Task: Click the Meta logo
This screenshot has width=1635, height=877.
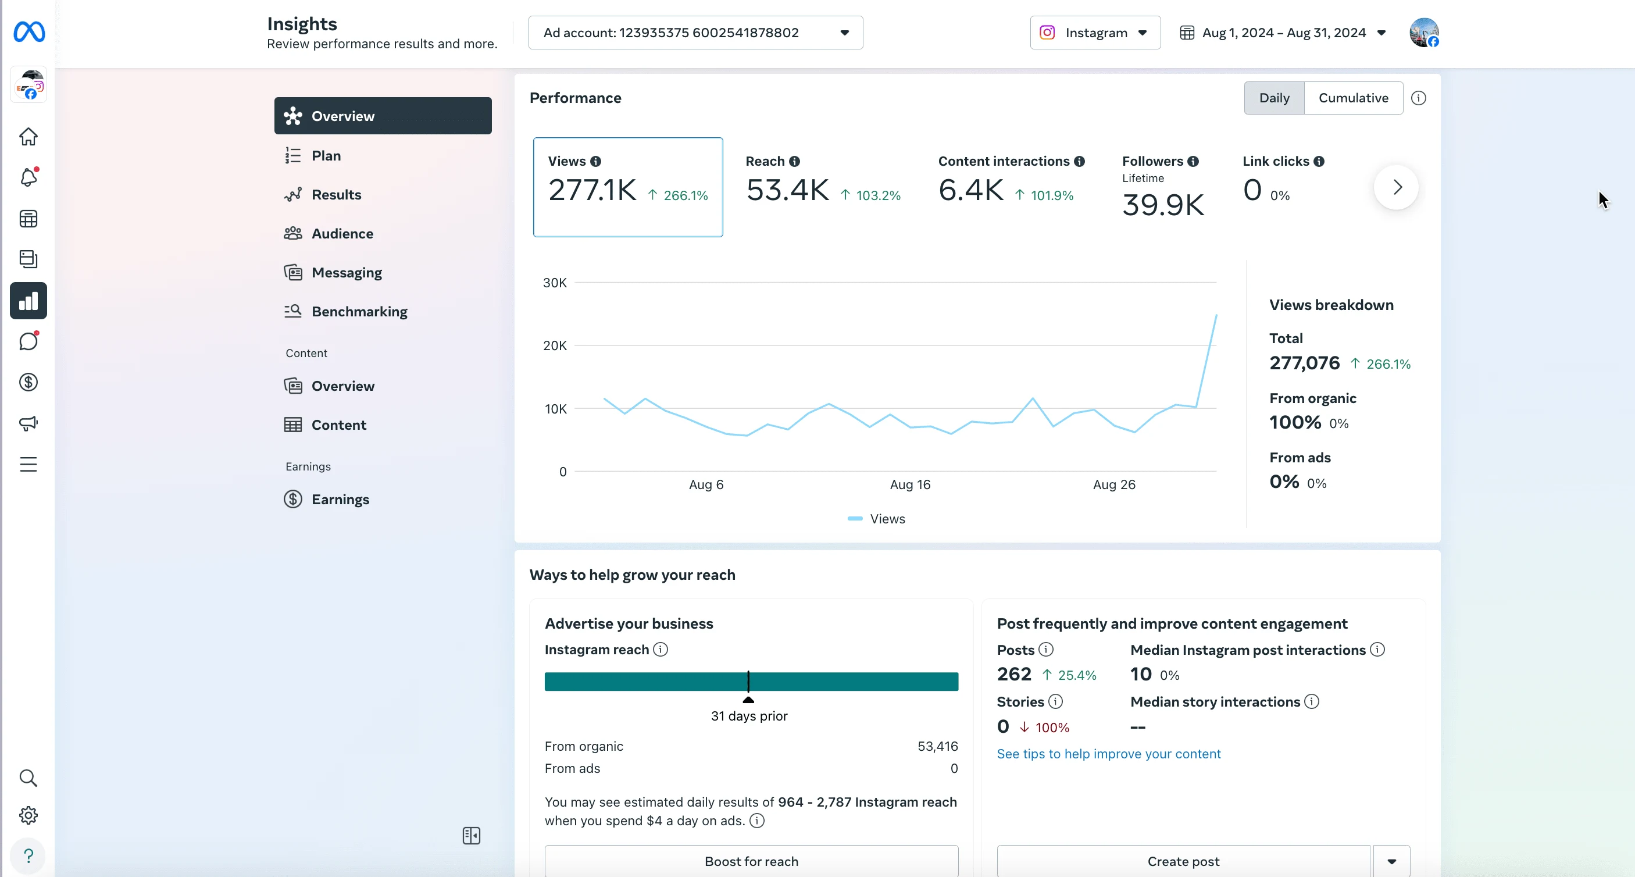Action: point(29,32)
